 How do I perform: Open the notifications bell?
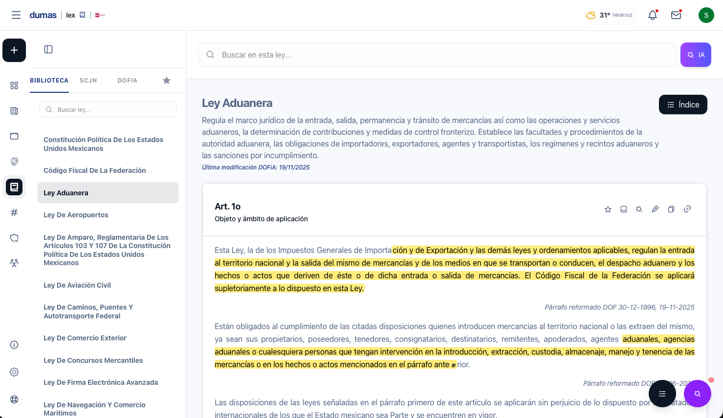653,15
